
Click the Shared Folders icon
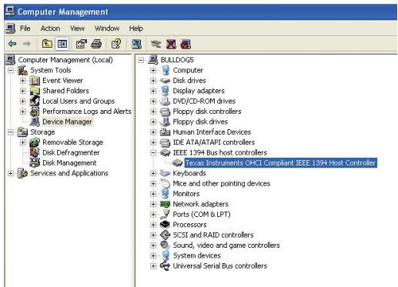coord(35,91)
